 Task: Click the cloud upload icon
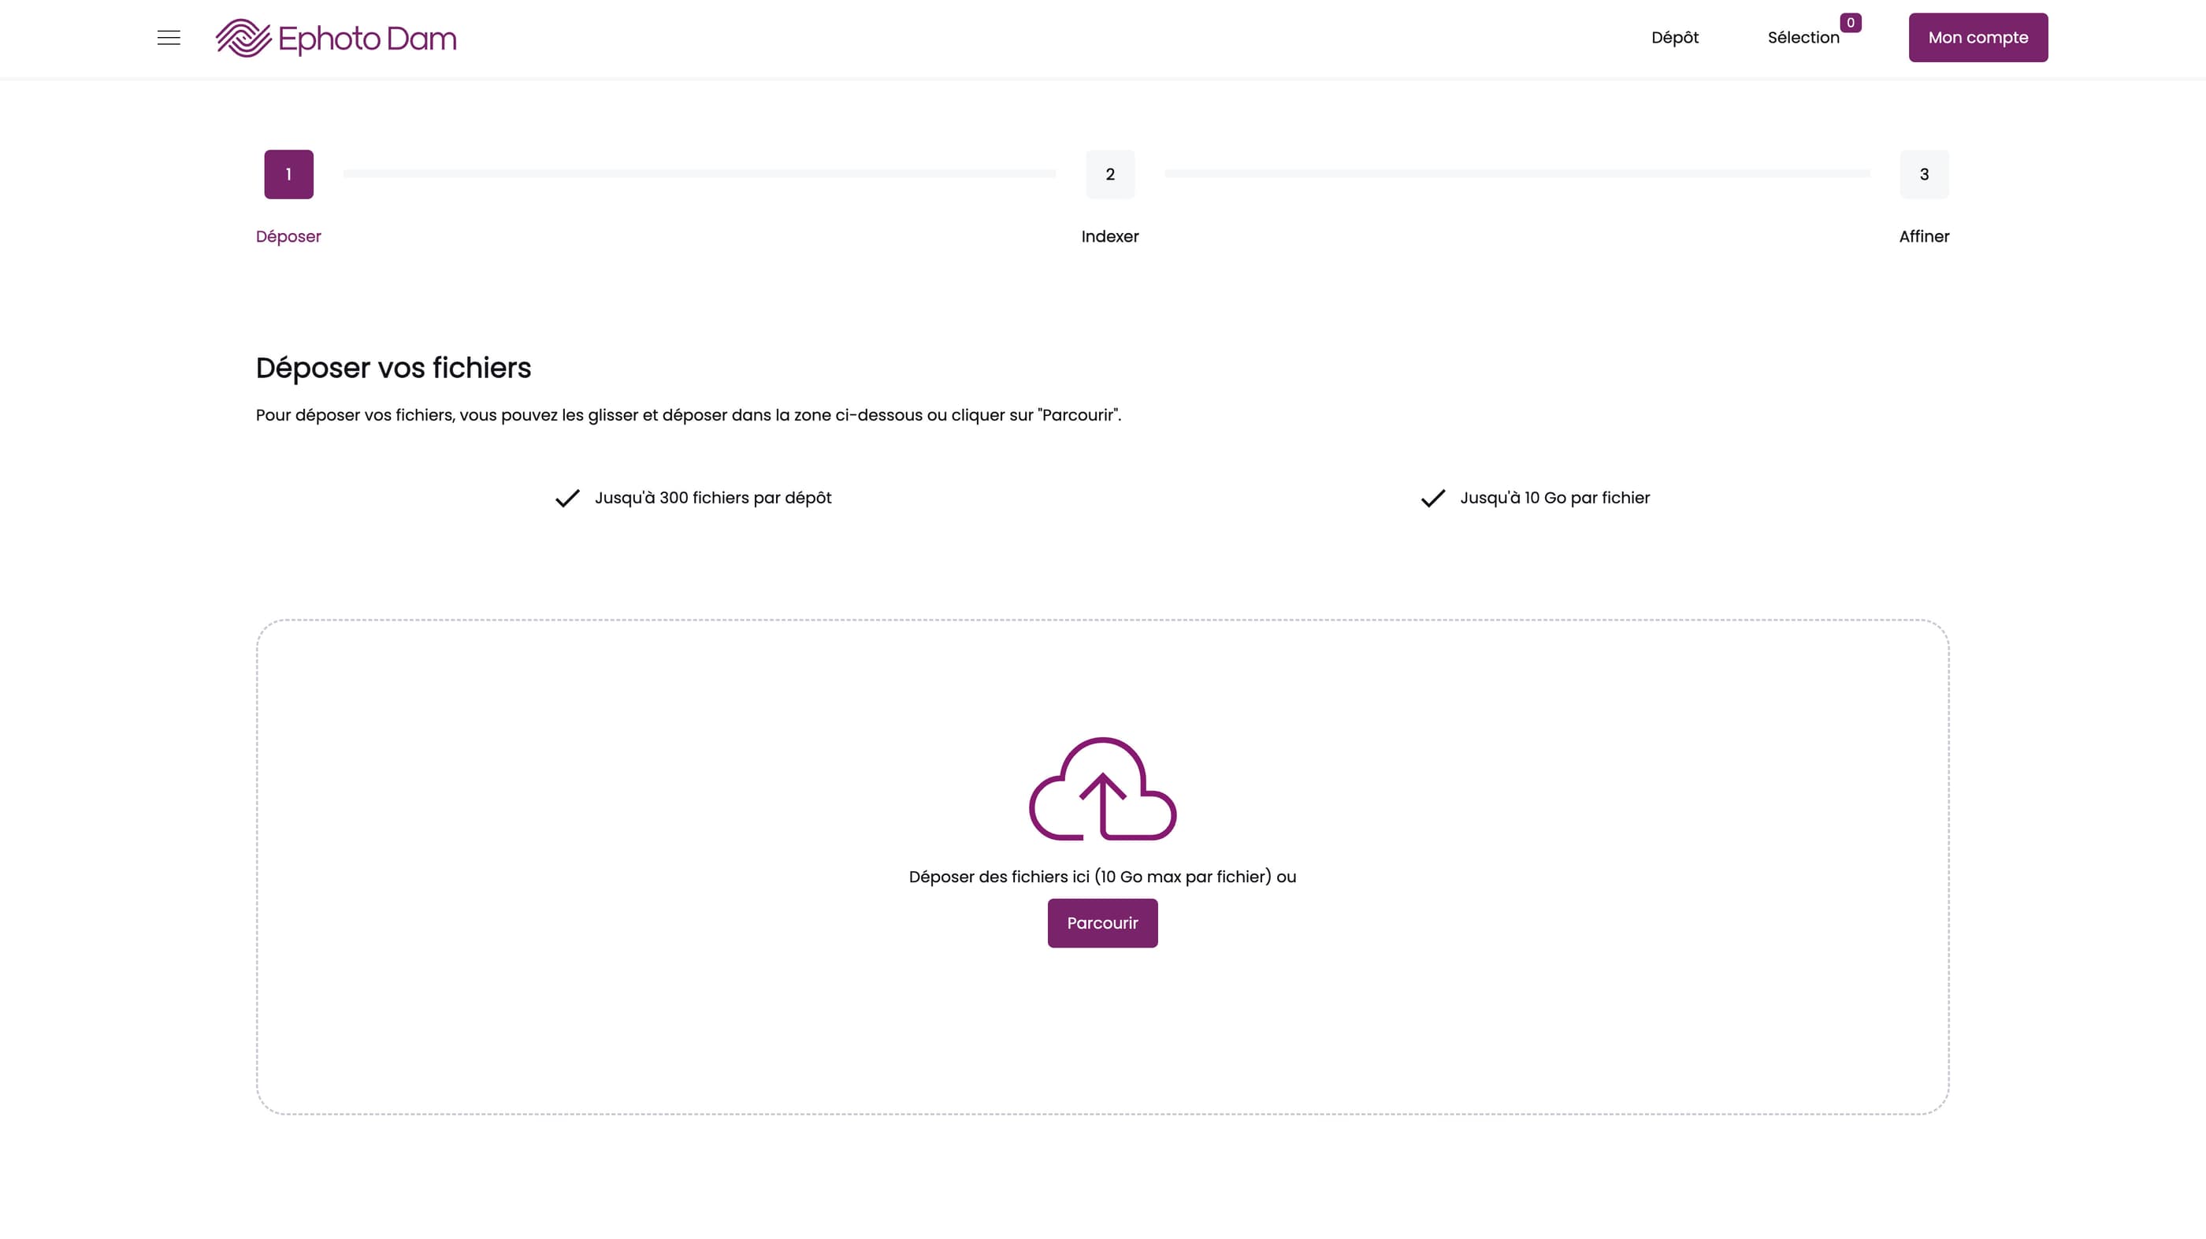pos(1102,789)
